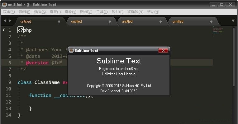Click the unsaved dot on second untitled tab
This screenshot has height=124, width=238.
click(x=110, y=22)
